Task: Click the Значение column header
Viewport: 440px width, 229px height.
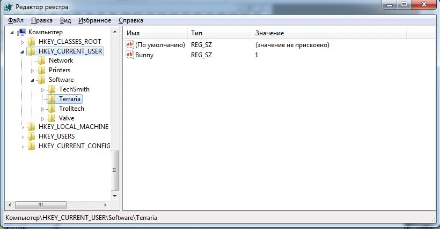Action: click(328, 33)
